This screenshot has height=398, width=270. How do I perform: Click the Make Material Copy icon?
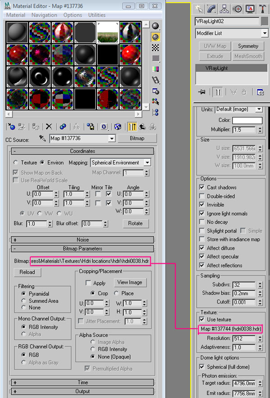[x=63, y=126]
